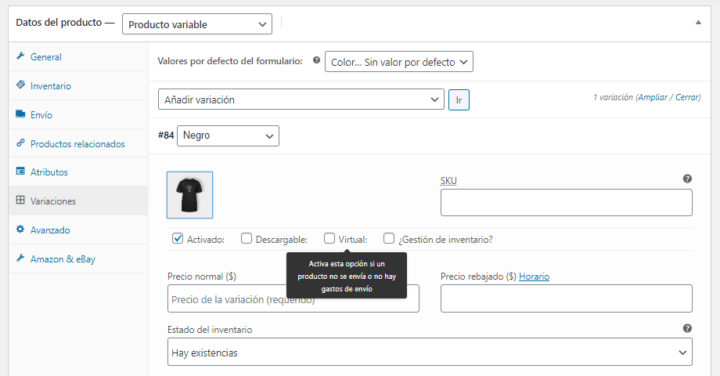
Task: Focus the Precio normal input field
Action: pyautogui.click(x=293, y=299)
